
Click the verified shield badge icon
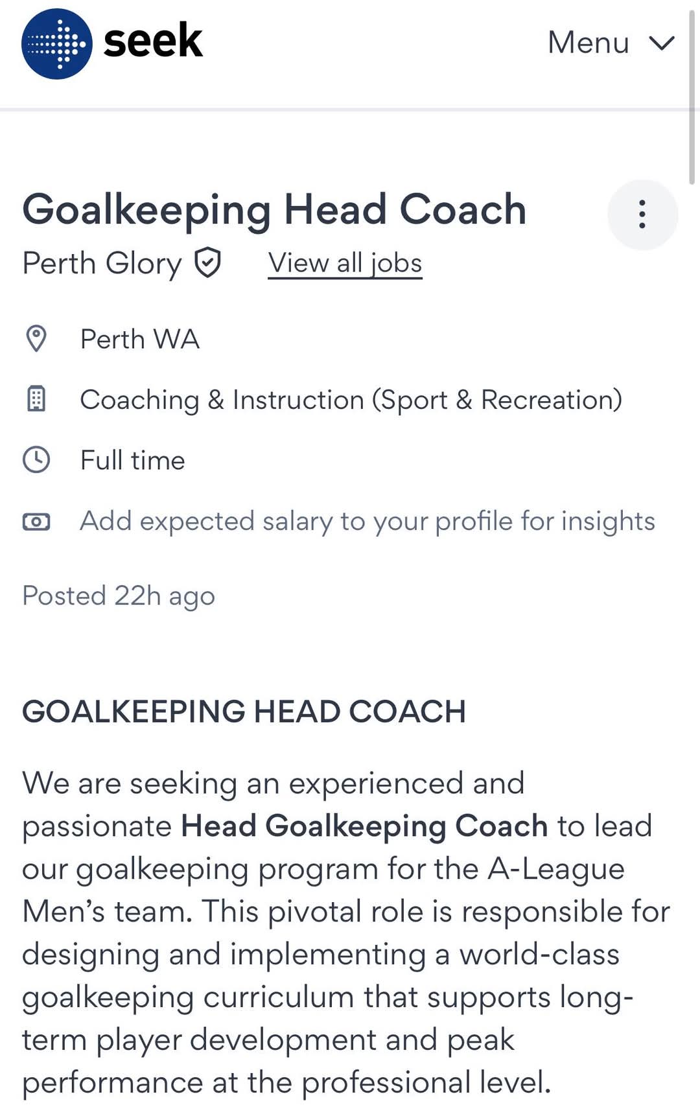(x=208, y=263)
